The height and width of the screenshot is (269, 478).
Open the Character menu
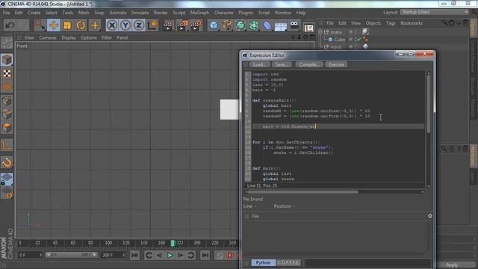point(224,13)
